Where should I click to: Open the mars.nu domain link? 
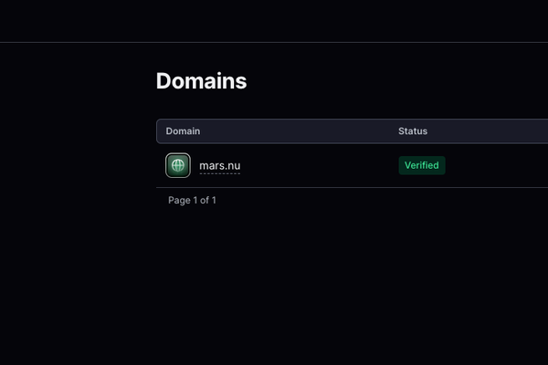click(x=219, y=165)
